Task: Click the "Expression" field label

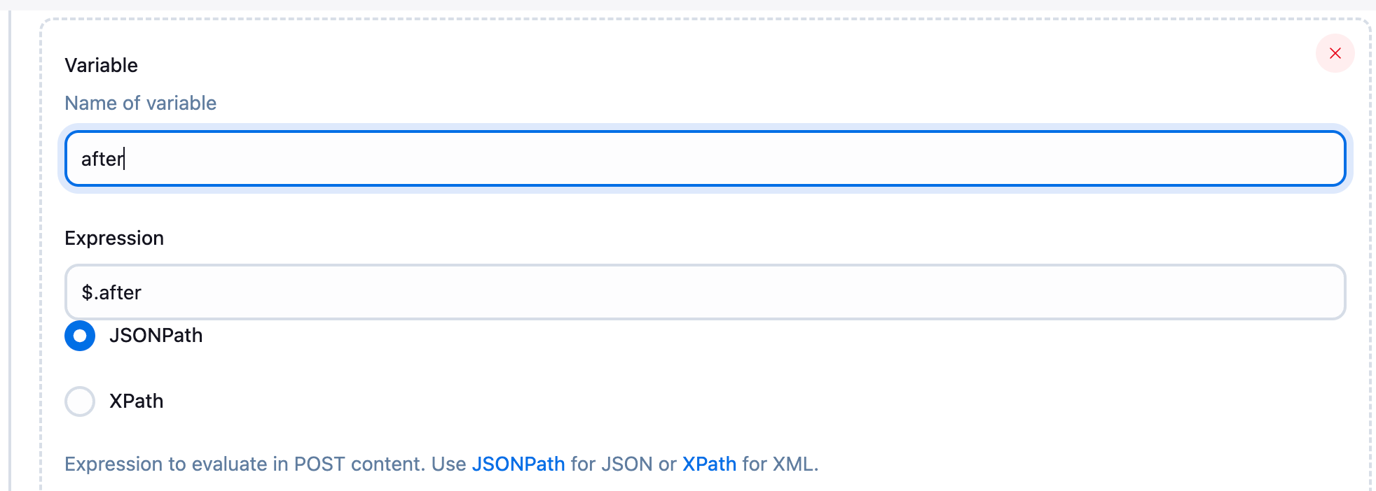Action: [113, 239]
